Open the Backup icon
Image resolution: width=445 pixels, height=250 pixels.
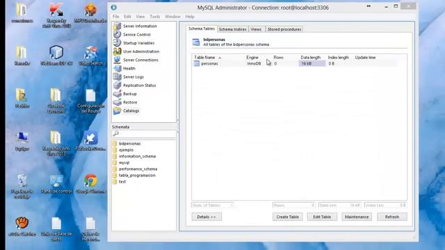[x=118, y=94]
